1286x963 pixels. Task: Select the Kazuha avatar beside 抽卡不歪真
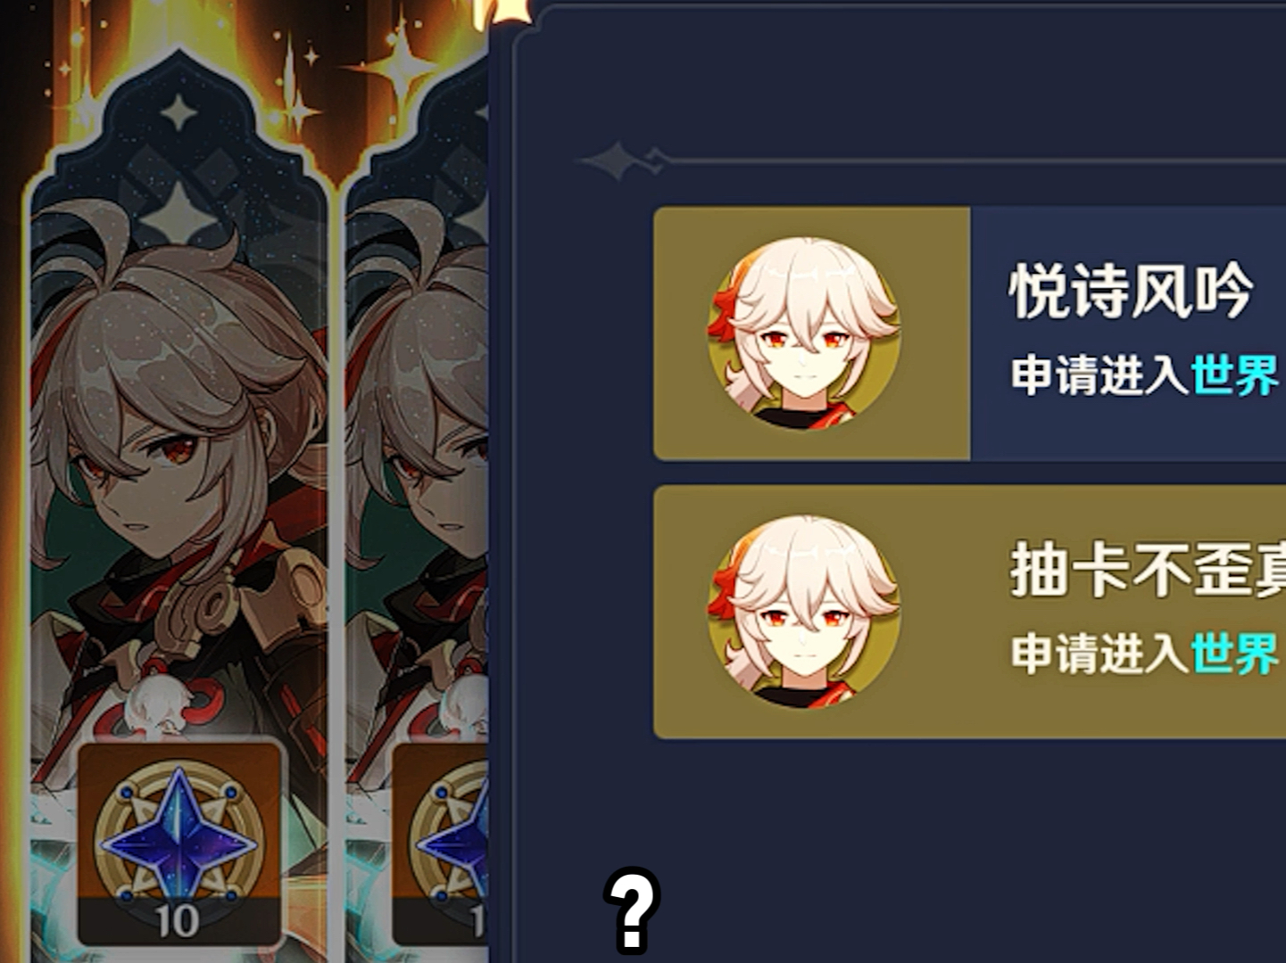[803, 611]
